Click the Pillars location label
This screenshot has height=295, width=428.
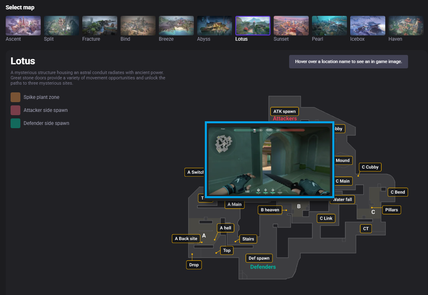pyautogui.click(x=391, y=210)
